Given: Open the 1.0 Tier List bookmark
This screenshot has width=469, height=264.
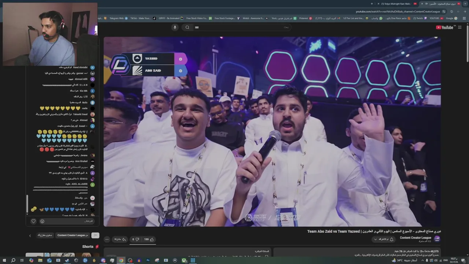Looking at the screenshot, I should (356, 18).
